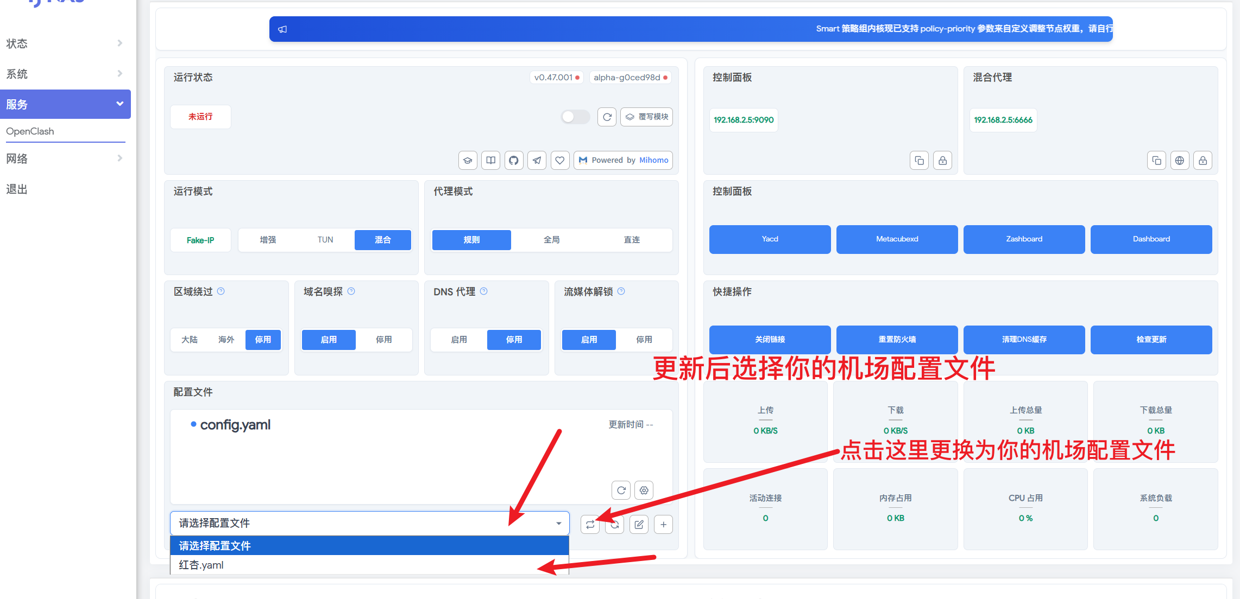Viewport: 1240px width, 599px height.
Task: Click the 覆写模块 button
Action: click(x=646, y=117)
